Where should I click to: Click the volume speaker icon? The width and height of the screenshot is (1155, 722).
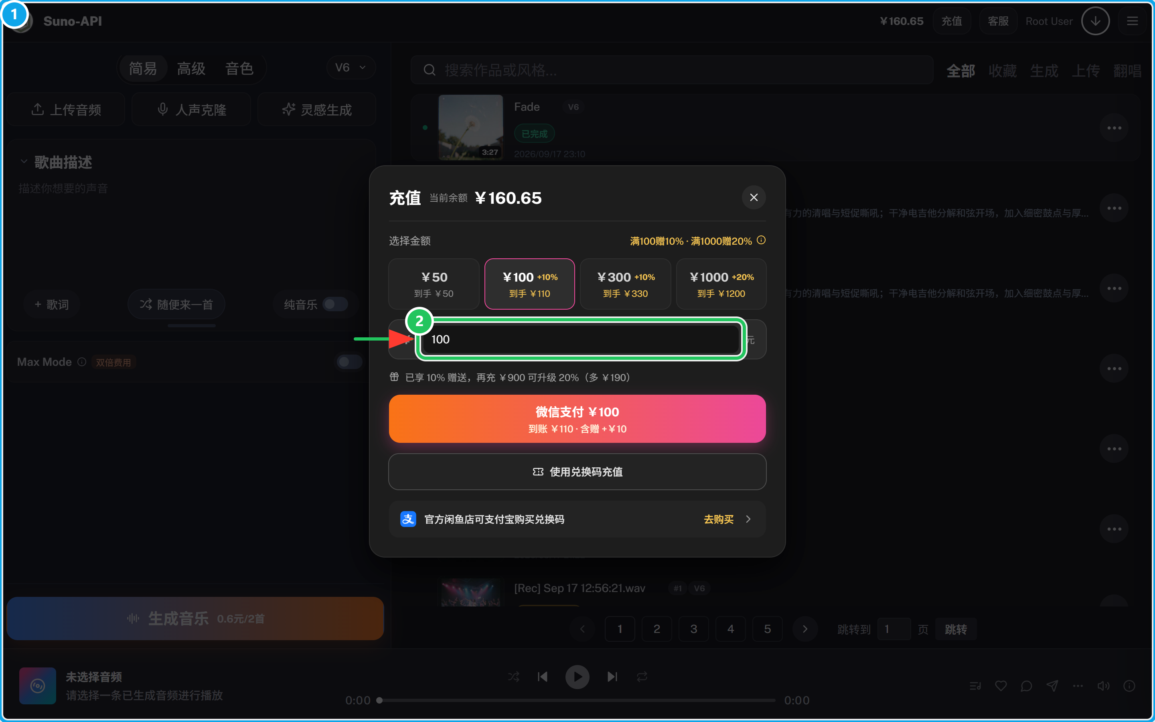pos(1103,686)
